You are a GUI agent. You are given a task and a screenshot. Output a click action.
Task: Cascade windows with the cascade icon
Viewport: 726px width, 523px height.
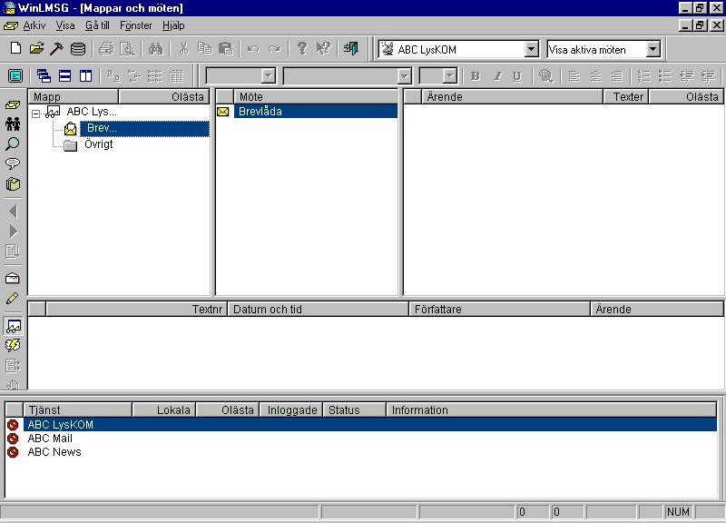pos(44,76)
